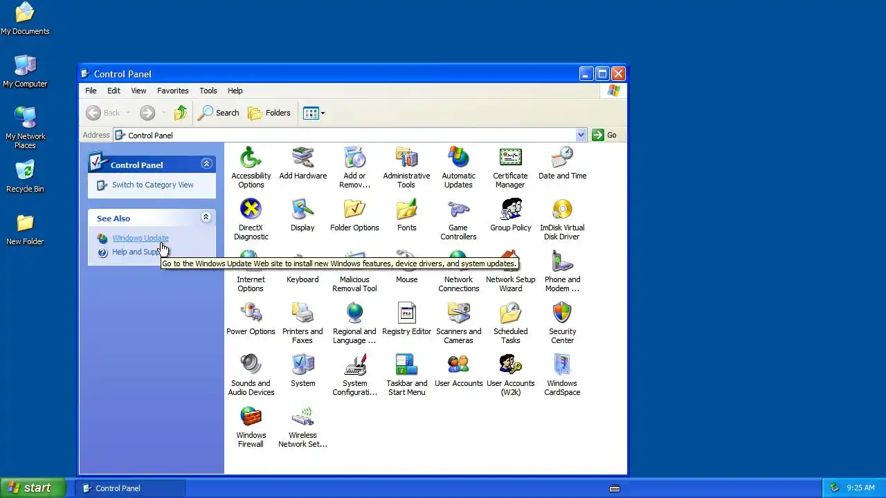886x498 pixels.
Task: Open Windows CardSpace icon
Action: (562, 365)
